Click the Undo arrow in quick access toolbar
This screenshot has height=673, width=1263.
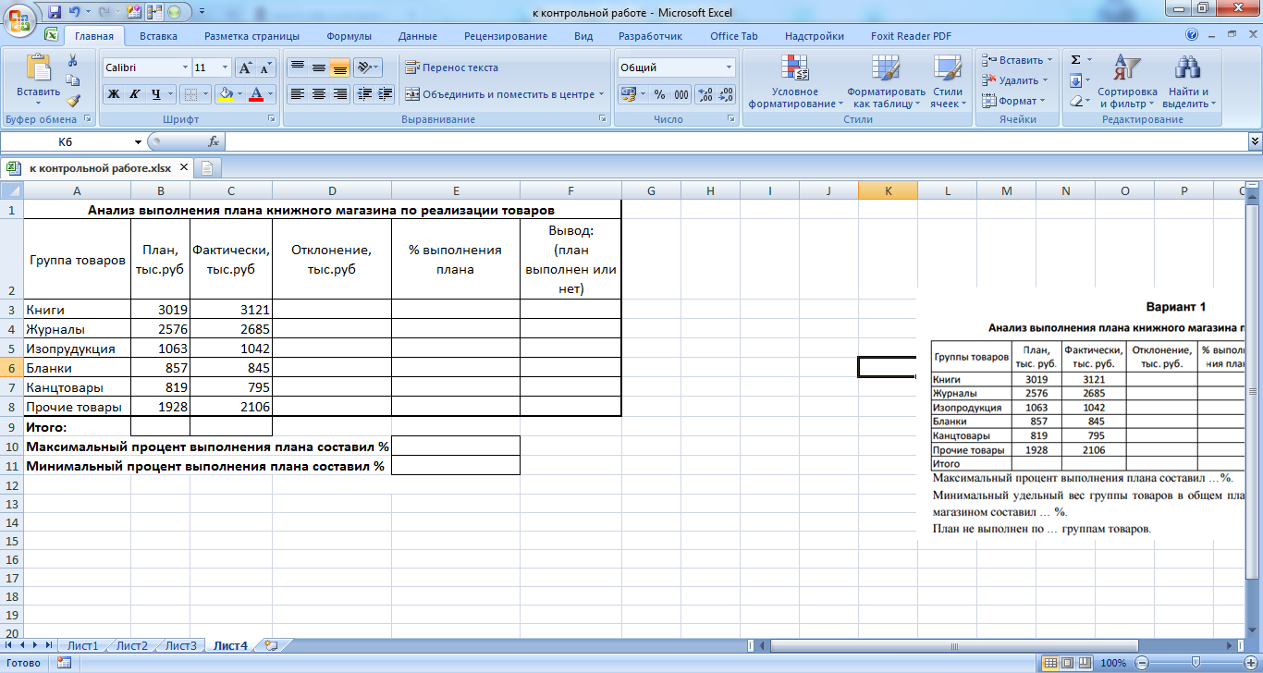(x=74, y=12)
